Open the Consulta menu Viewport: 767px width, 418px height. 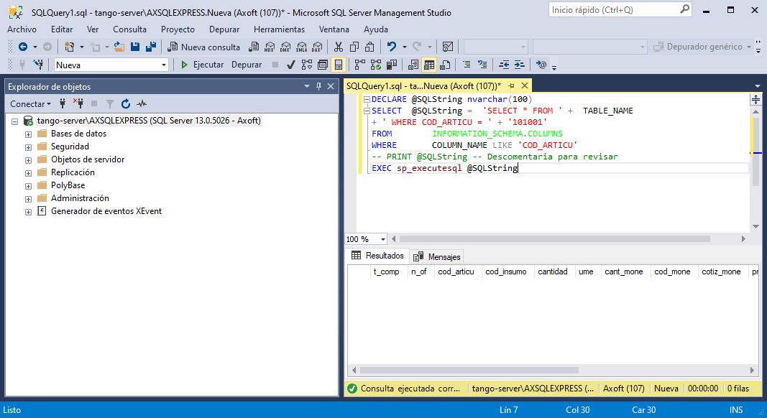tap(129, 29)
